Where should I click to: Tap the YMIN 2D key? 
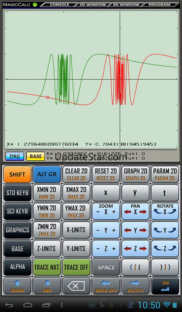[47, 211]
